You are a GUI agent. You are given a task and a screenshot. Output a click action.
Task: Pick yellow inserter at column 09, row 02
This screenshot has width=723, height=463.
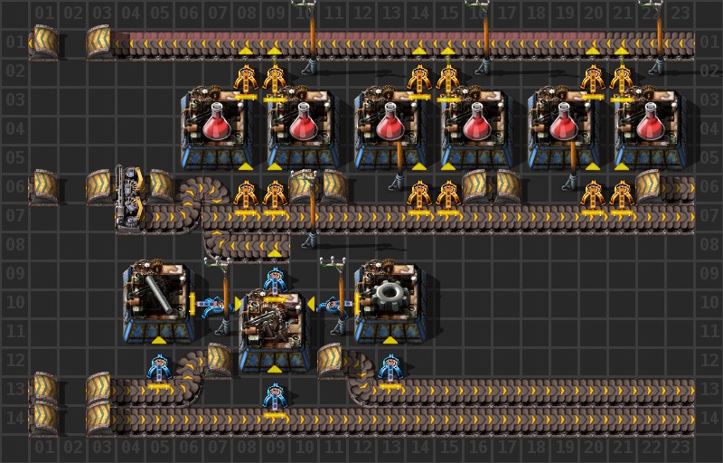click(x=275, y=80)
